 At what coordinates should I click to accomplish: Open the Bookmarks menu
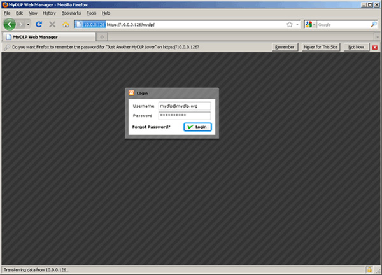click(71, 13)
